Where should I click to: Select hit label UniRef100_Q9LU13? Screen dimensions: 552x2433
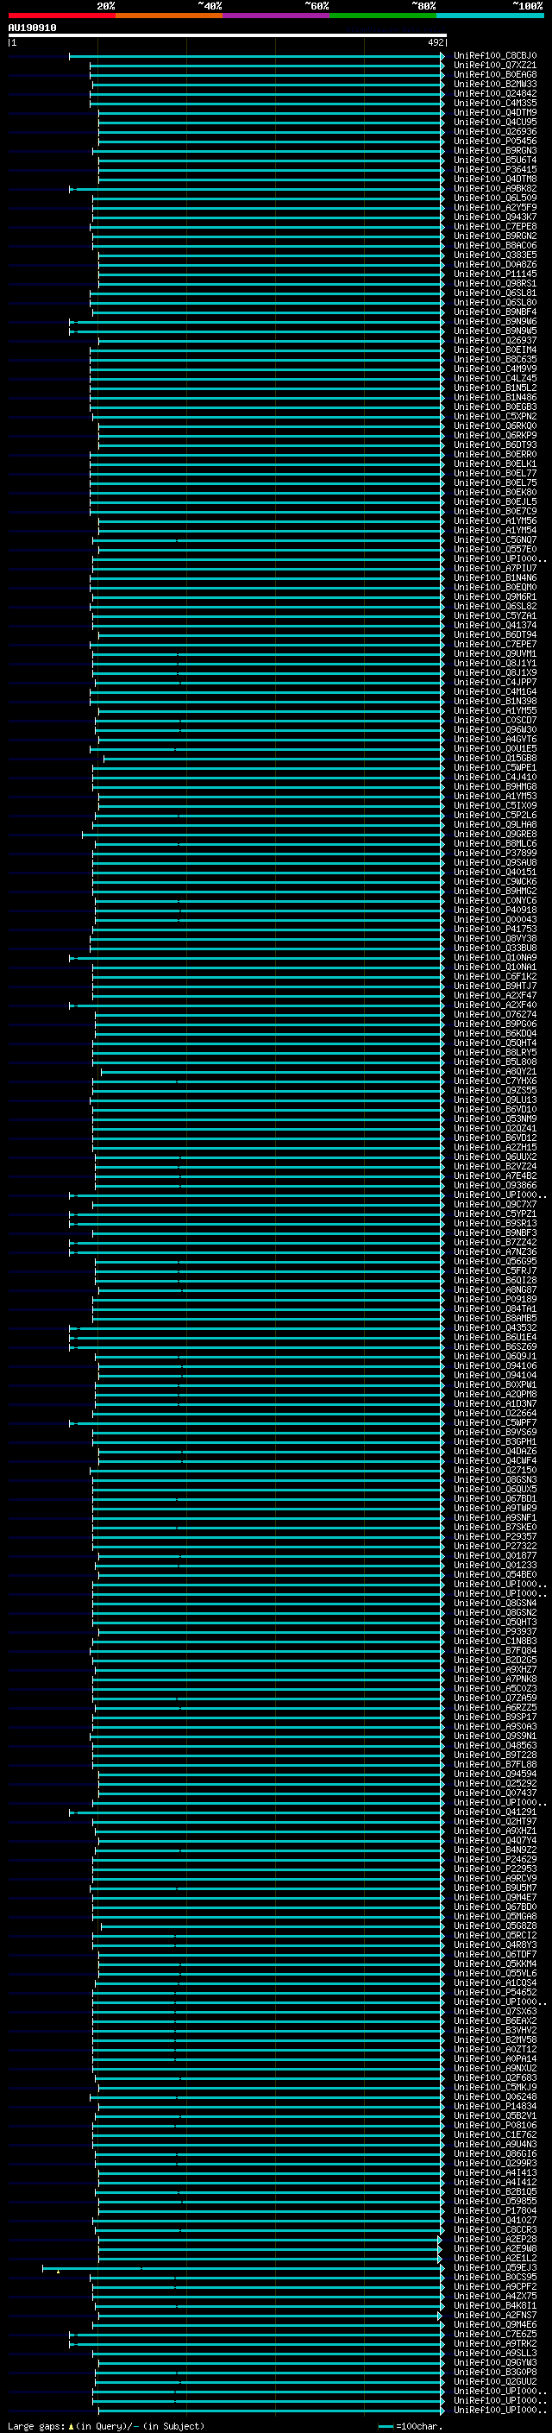(x=494, y=1100)
